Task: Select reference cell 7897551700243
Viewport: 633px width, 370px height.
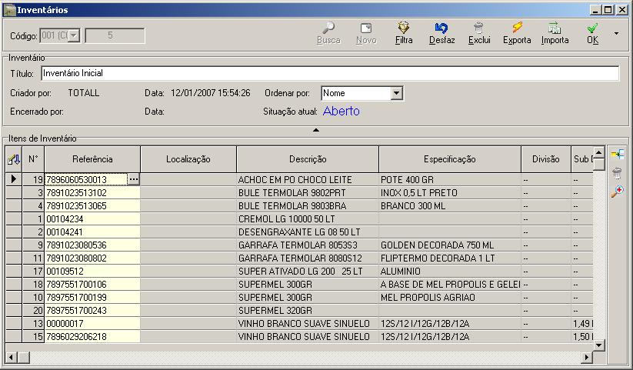Action: tap(92, 310)
